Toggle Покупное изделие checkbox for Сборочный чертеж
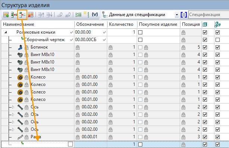The width and height of the screenshot is (229, 148). point(140,40)
